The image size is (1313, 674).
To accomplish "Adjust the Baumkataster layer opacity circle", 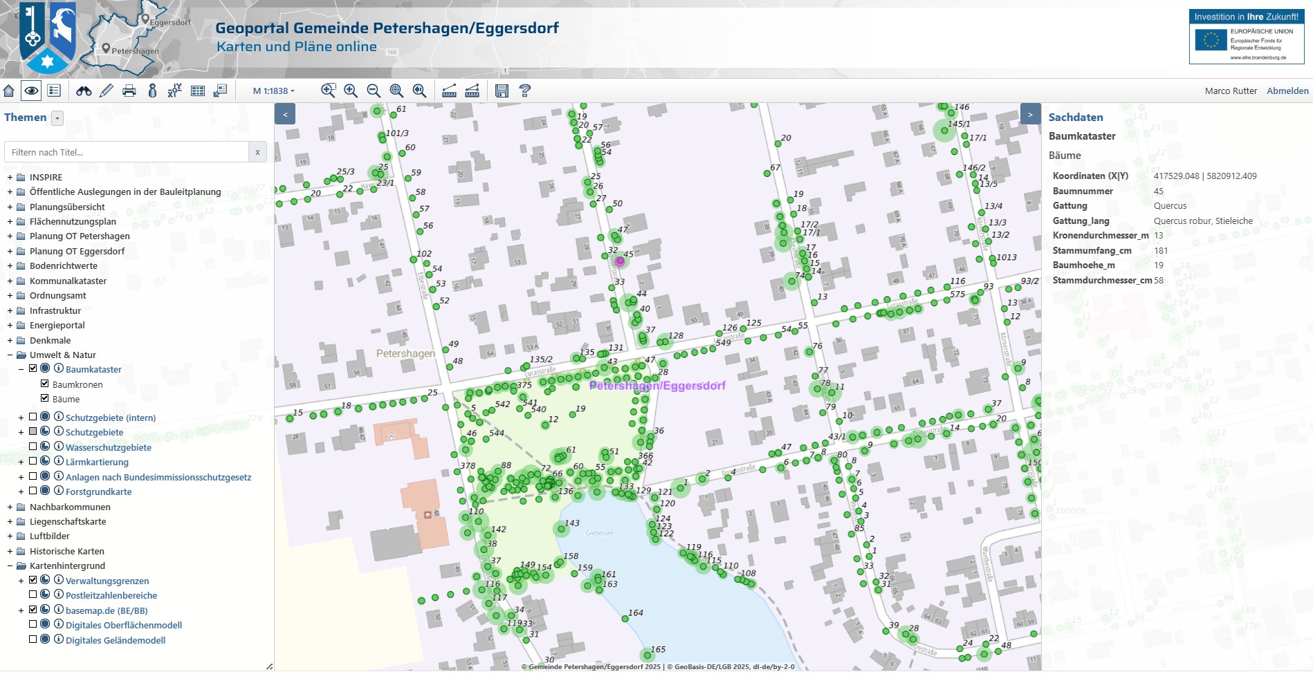I will 45,368.
